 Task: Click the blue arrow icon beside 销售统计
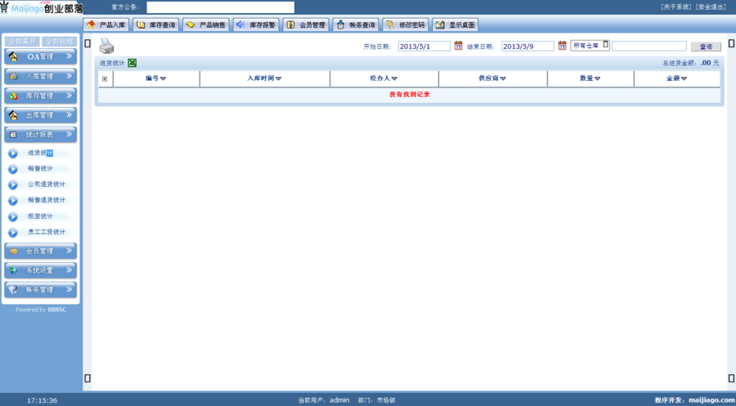click(x=12, y=169)
